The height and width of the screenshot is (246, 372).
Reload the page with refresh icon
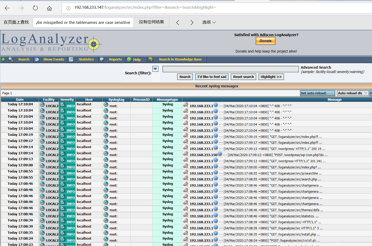point(35,8)
